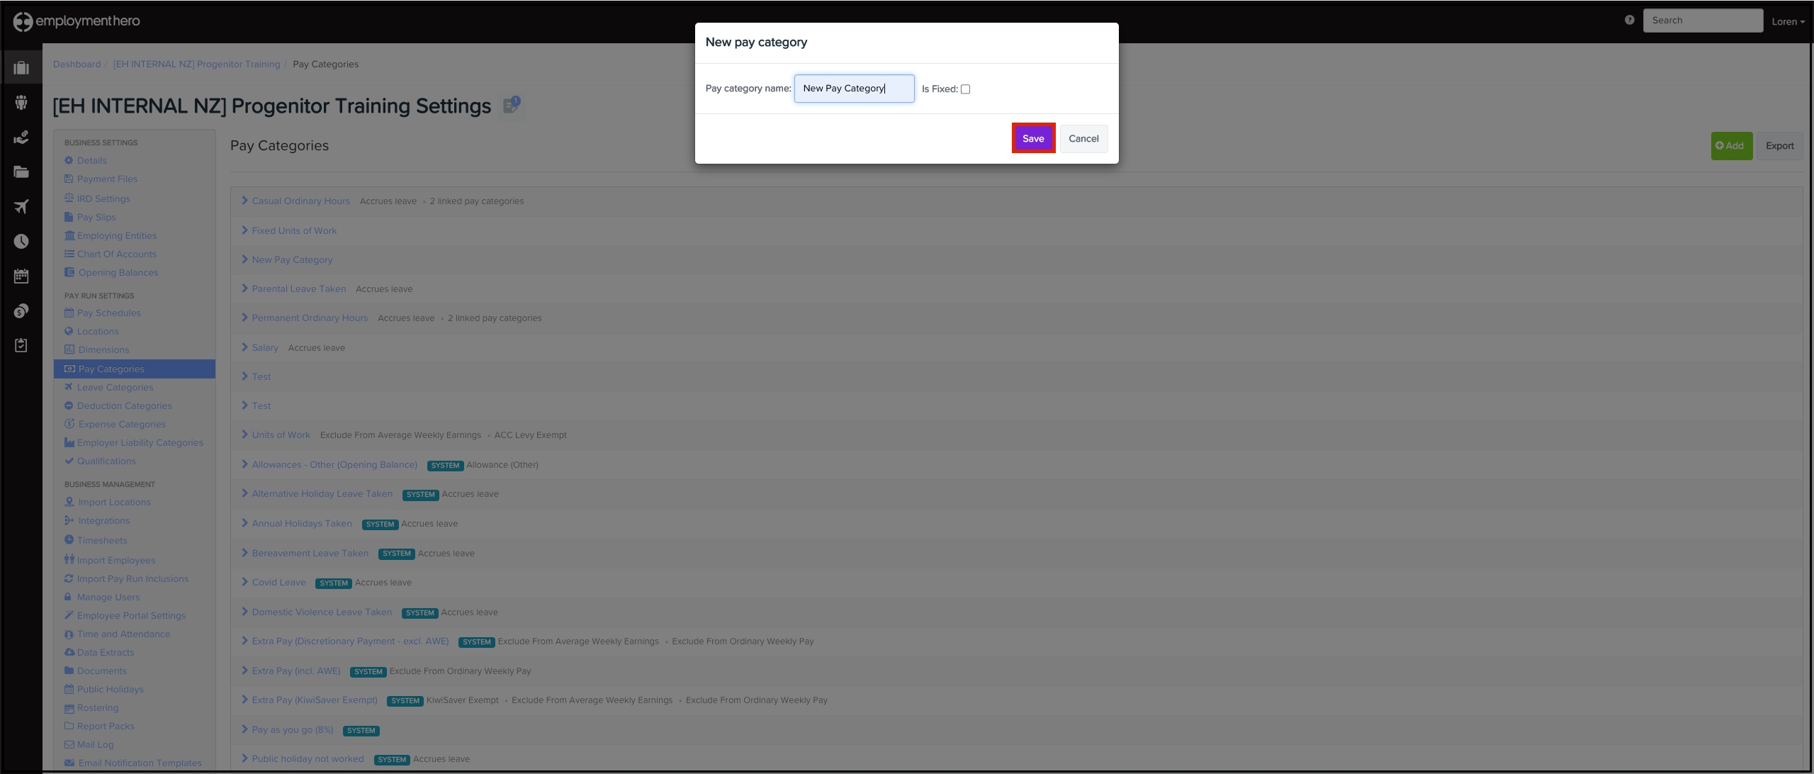Open the Loren user dropdown menu

point(1788,21)
